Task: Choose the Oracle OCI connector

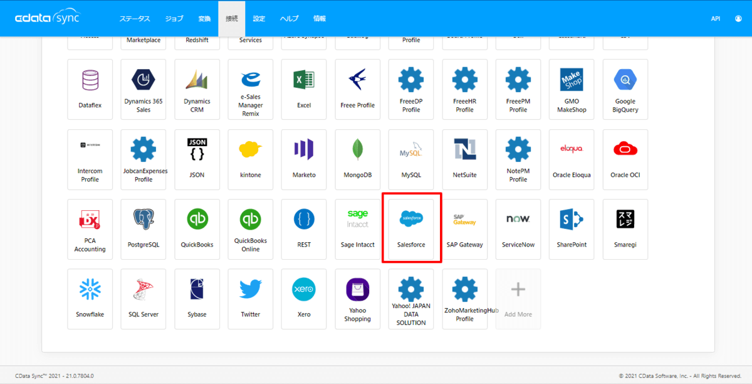Action: point(625,159)
